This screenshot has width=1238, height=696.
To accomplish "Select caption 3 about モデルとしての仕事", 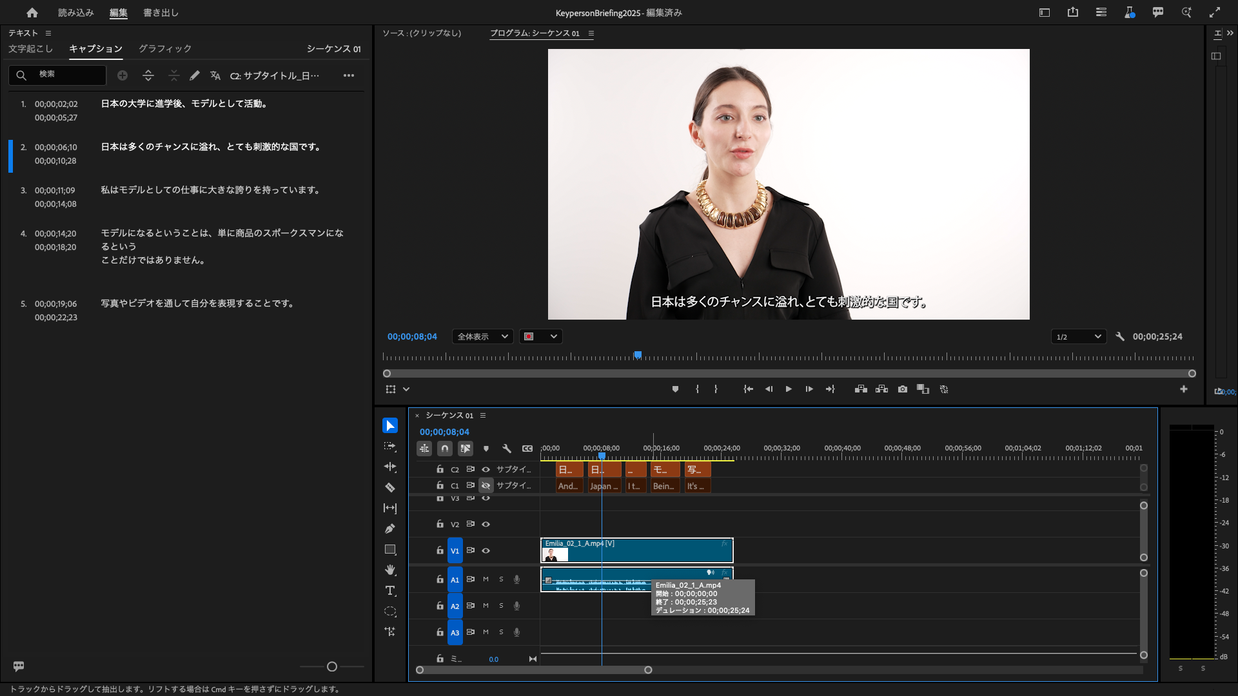I will pos(210,191).
